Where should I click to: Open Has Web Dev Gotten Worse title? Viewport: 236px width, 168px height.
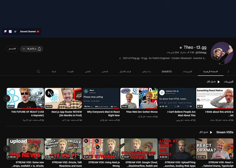tap(142, 112)
